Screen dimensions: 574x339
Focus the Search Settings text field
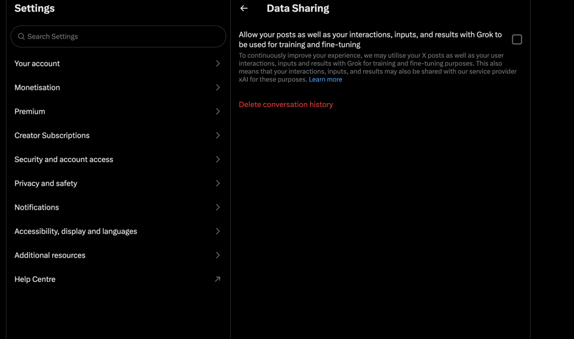(x=123, y=36)
